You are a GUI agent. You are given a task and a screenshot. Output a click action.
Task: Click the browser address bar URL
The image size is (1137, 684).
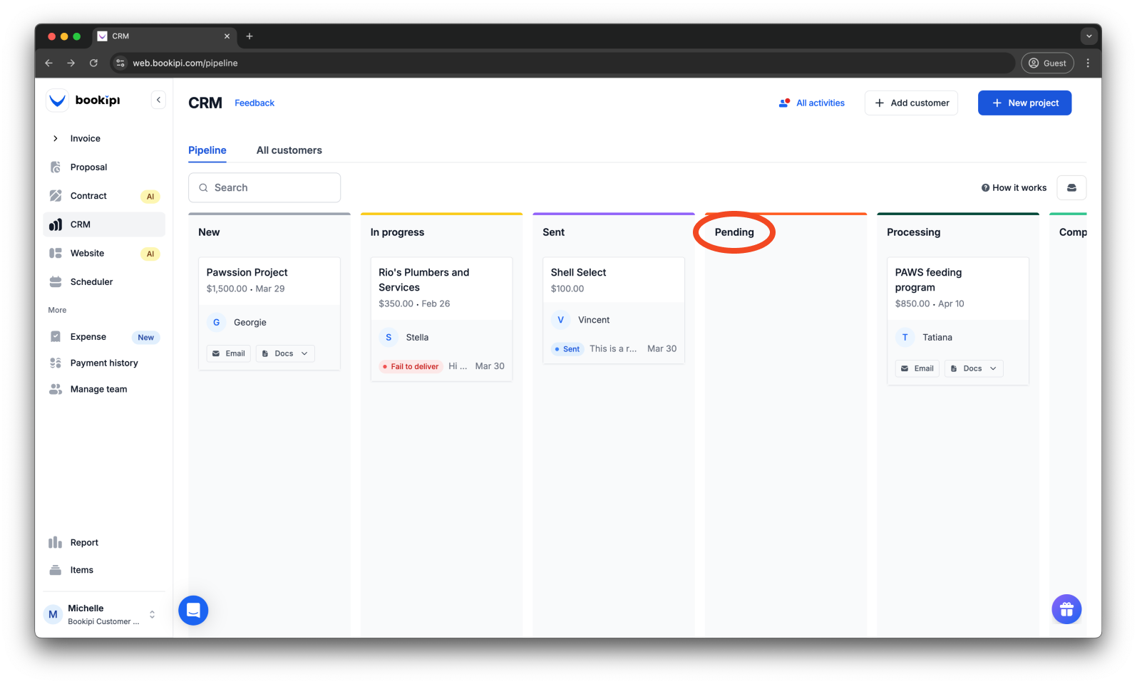(185, 63)
